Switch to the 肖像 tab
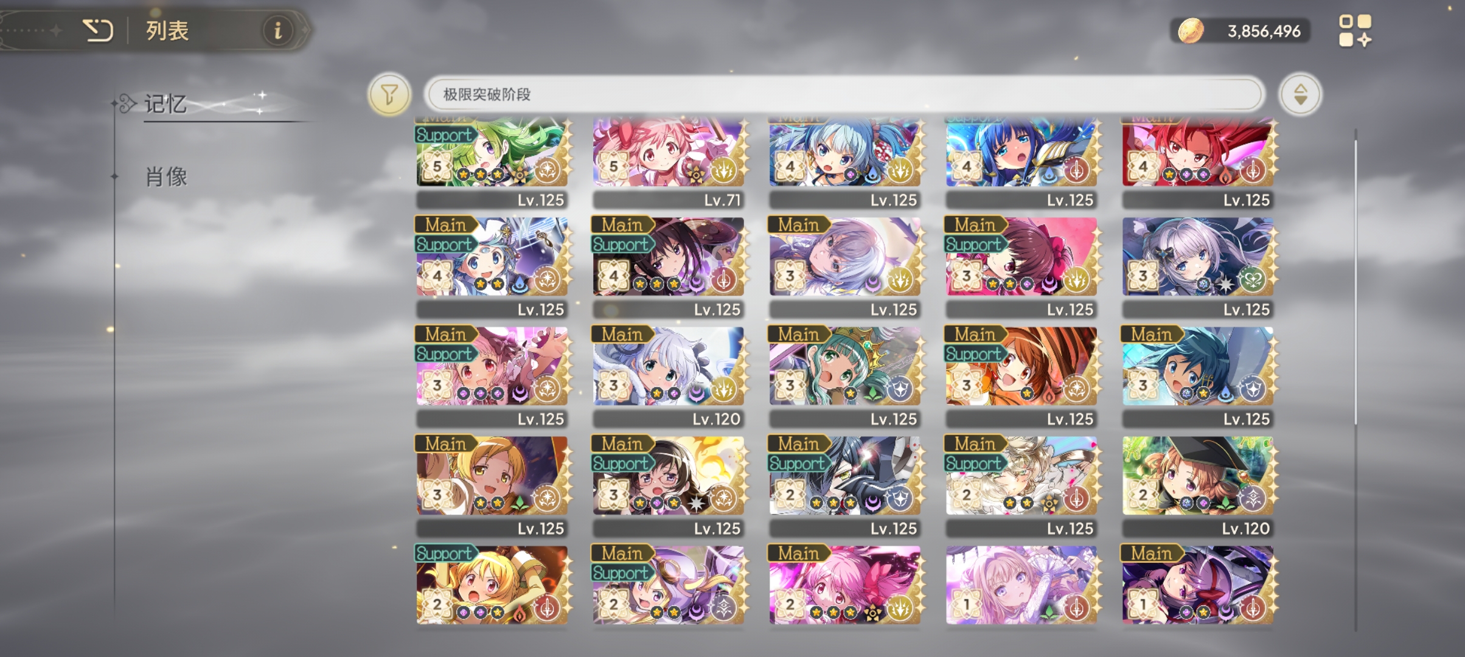1465x657 pixels. (165, 177)
